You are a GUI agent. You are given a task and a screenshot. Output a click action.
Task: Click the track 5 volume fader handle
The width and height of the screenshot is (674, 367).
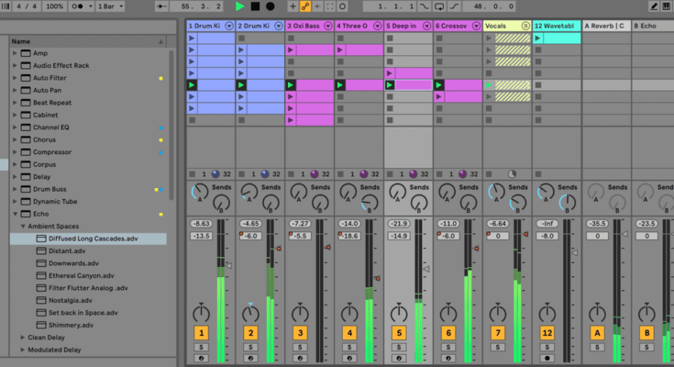[425, 269]
